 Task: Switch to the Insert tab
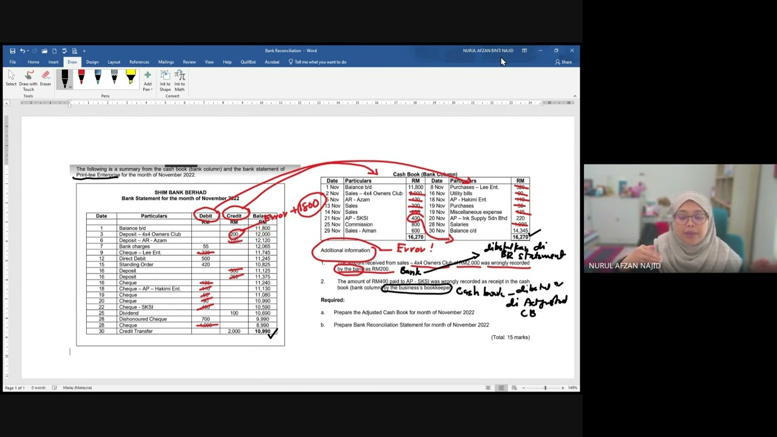(x=53, y=62)
